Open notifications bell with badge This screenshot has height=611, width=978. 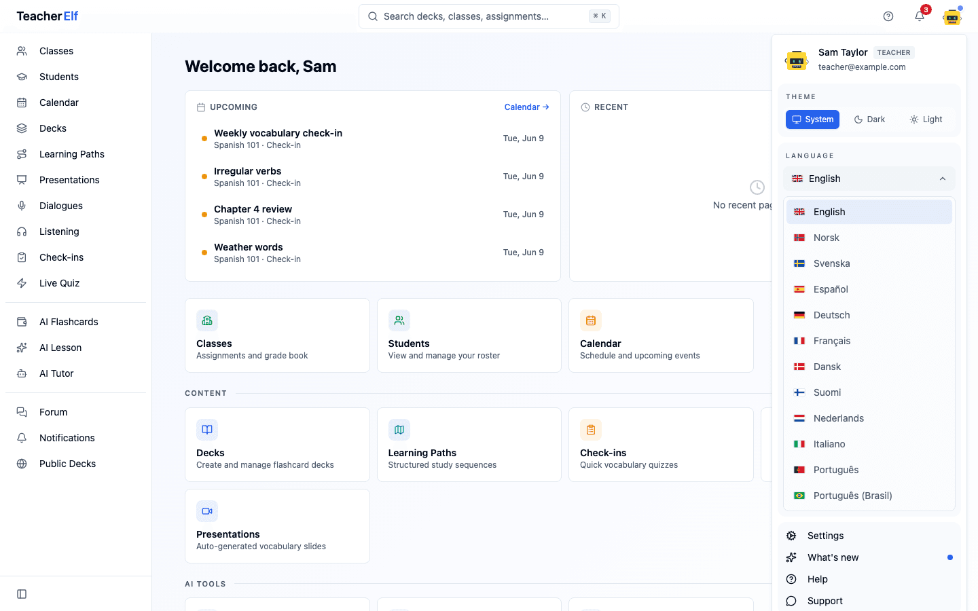(x=920, y=16)
